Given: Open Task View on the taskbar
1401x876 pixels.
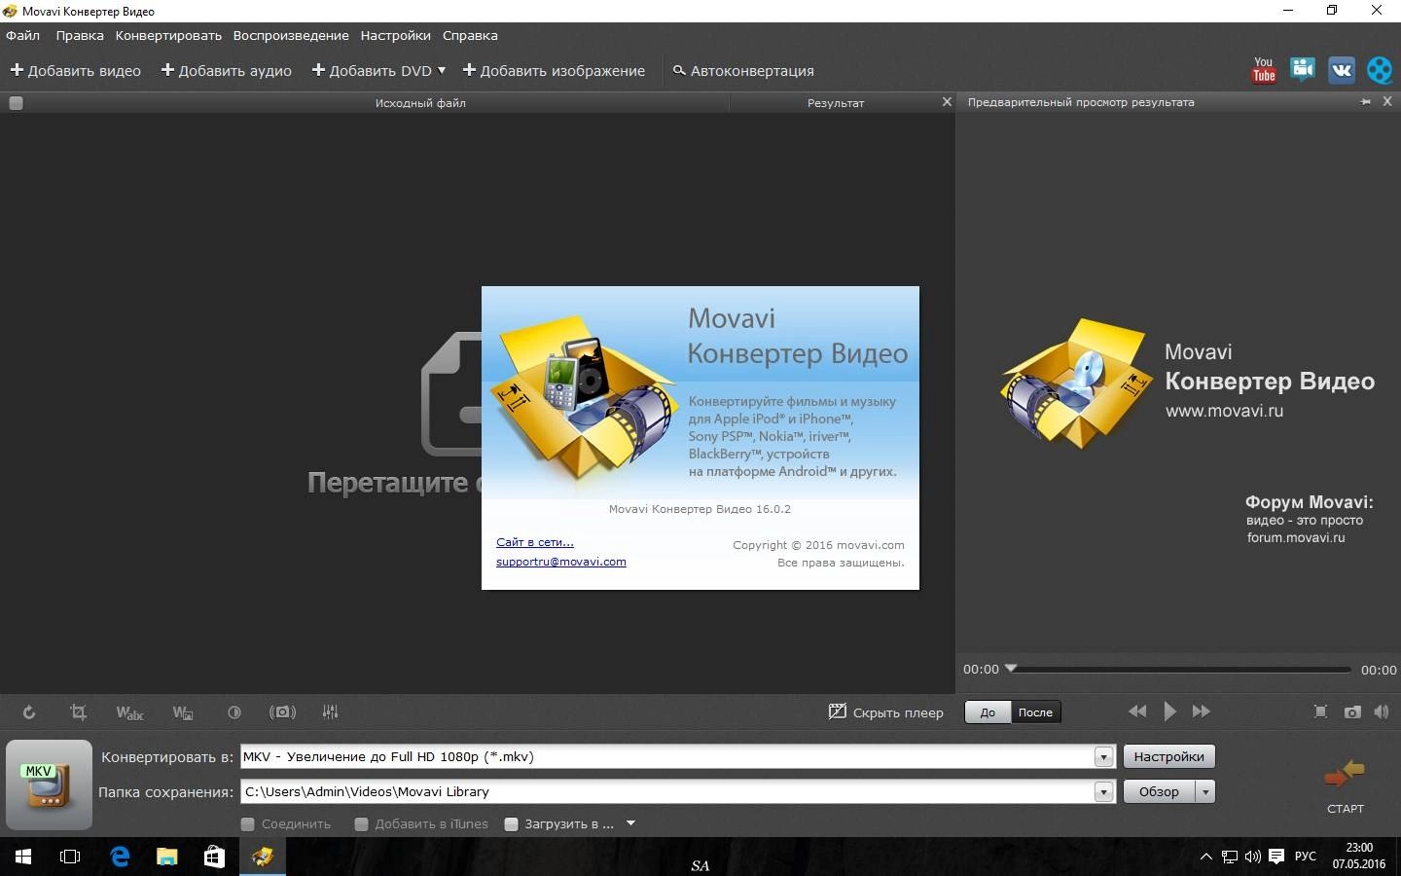Looking at the screenshot, I should pyautogui.click(x=70, y=857).
